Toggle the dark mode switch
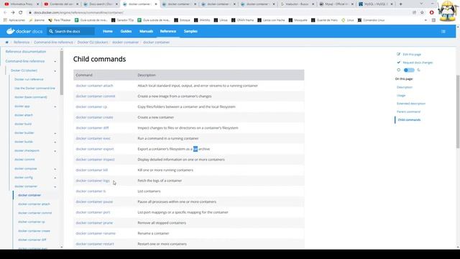This screenshot has width=460, height=259. click(409, 71)
